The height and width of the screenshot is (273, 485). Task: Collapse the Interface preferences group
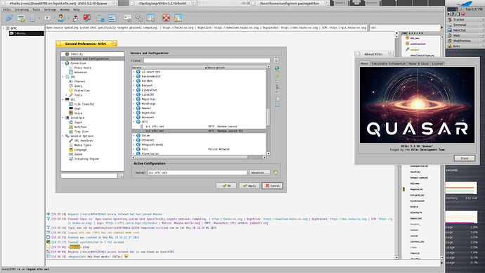click(63, 118)
